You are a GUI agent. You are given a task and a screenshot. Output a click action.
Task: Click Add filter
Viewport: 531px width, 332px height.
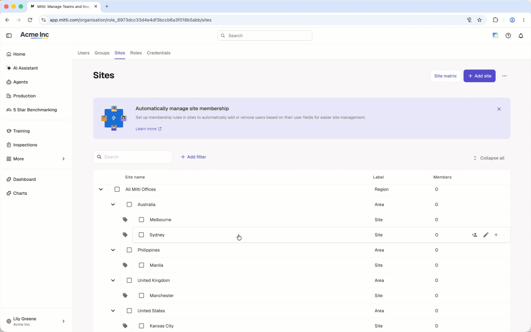tap(193, 157)
